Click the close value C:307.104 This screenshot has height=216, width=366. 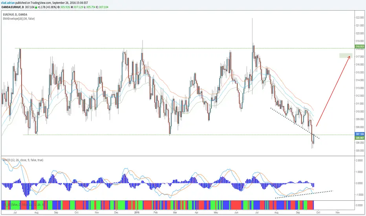point(103,7)
